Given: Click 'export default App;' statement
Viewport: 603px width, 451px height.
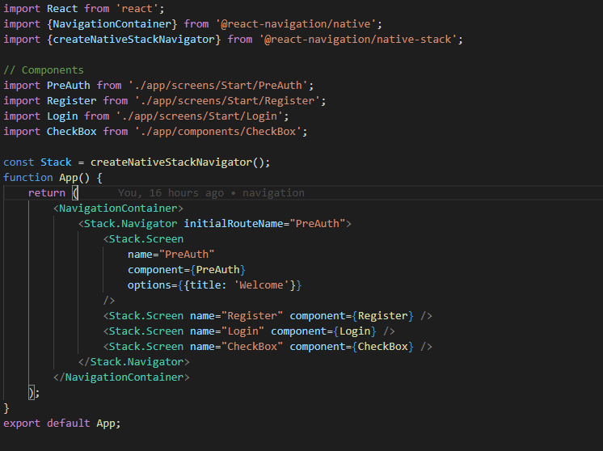Looking at the screenshot, I should point(62,424).
